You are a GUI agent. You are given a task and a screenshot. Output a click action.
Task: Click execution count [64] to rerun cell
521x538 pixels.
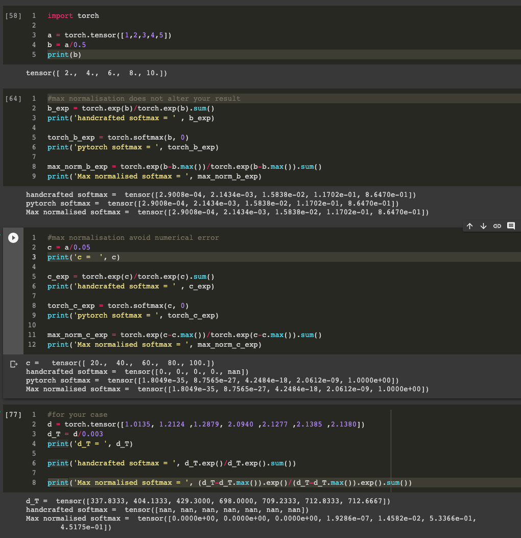click(x=13, y=99)
